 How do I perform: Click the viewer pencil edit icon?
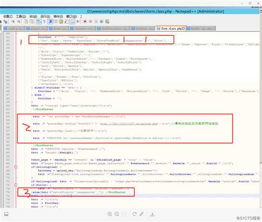[142, 214]
